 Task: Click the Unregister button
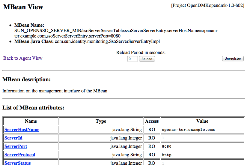coord(233,58)
